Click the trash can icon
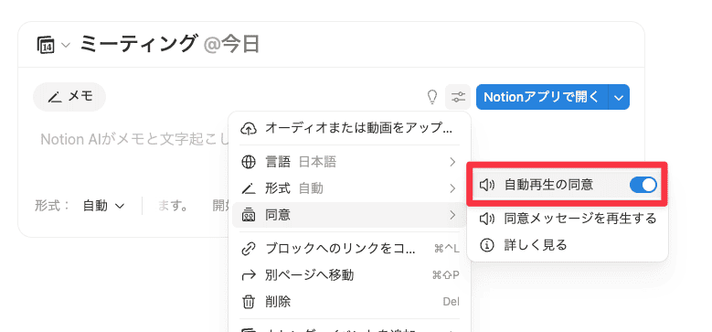Screen dimensions: 712x332 248,301
